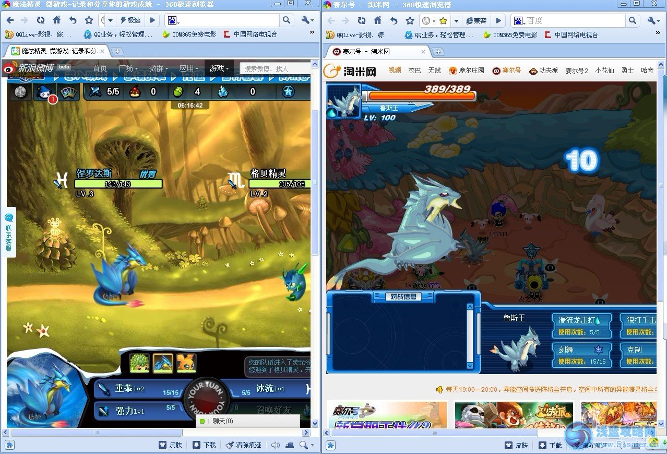This screenshot has width=667, height=454.
Task: Click 清除痕迹 in the 魔法精灵 status bar
Action: point(244,445)
